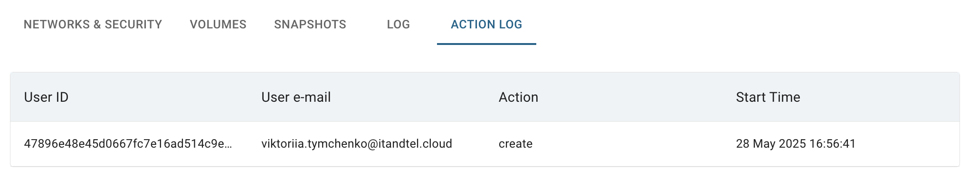The width and height of the screenshot is (969, 177).
Task: Click the User e-mail column header
Action: (x=296, y=97)
